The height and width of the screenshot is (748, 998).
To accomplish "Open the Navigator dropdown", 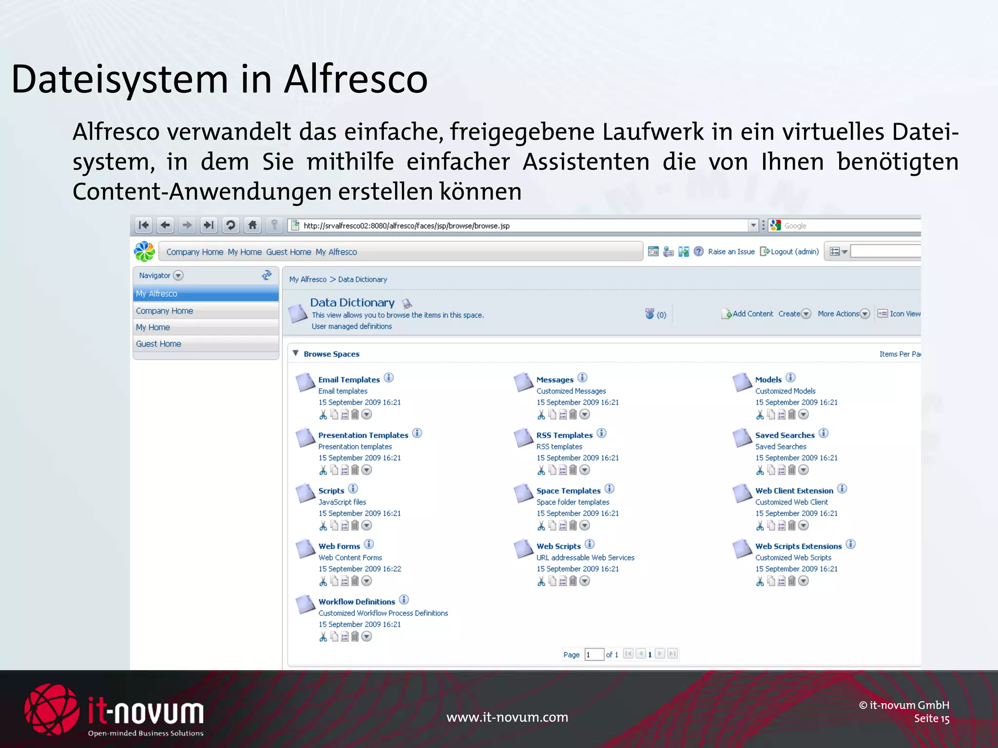I will 178,275.
